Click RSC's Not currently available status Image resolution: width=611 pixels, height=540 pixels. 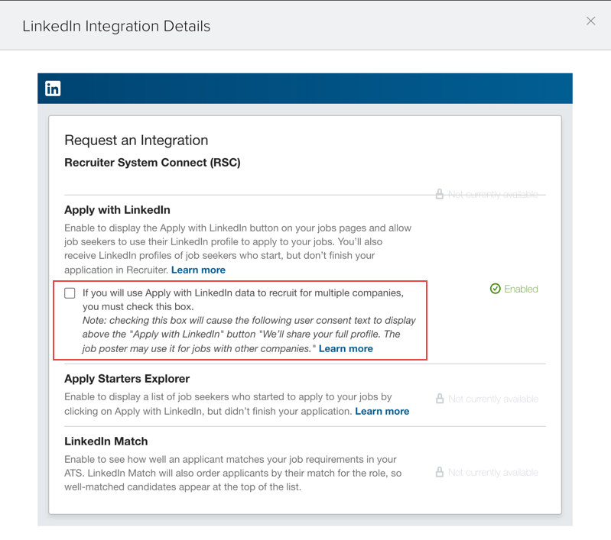tap(493, 195)
